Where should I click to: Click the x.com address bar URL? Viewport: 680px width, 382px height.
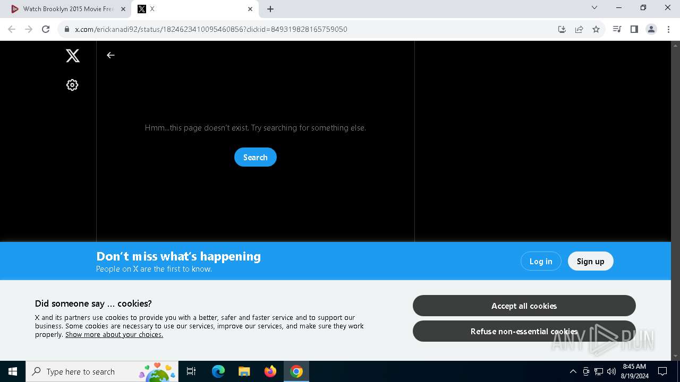[x=211, y=29]
